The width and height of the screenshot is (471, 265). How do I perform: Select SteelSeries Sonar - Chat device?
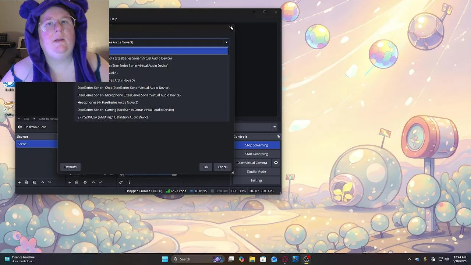[x=151, y=88]
